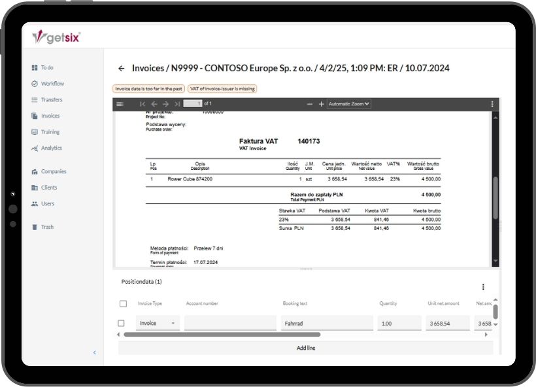Click the Quantity column header
Image resolution: width=536 pixels, height=387 pixels.
(388, 303)
